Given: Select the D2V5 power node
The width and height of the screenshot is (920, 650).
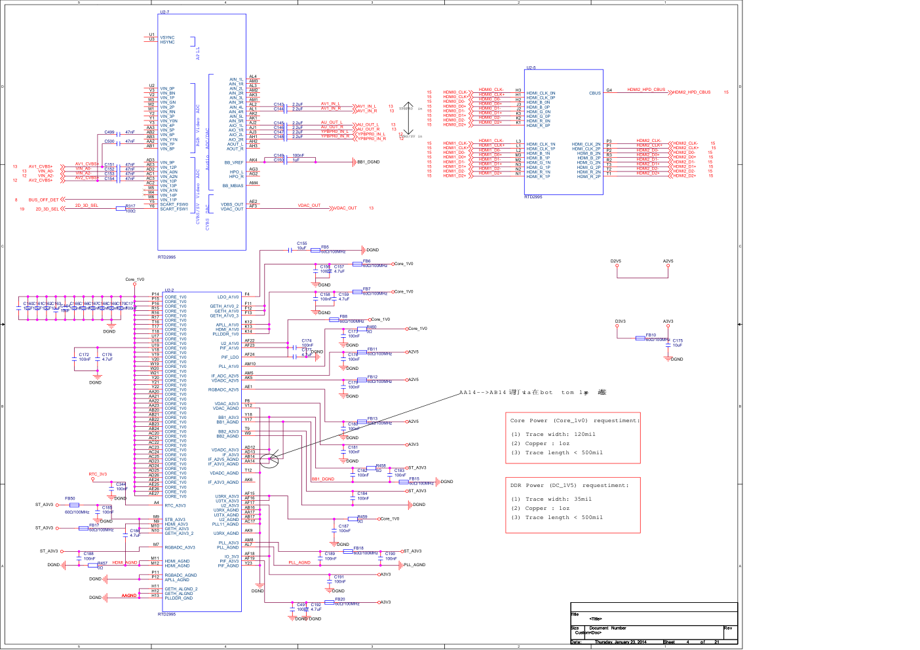Looking at the screenshot, I should (616, 265).
